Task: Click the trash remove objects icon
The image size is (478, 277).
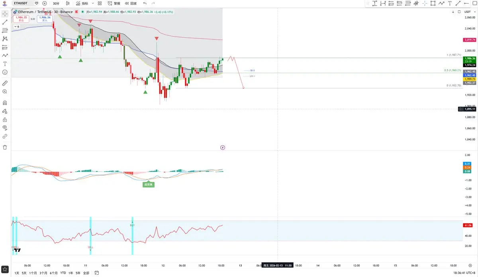Action: tap(5, 147)
